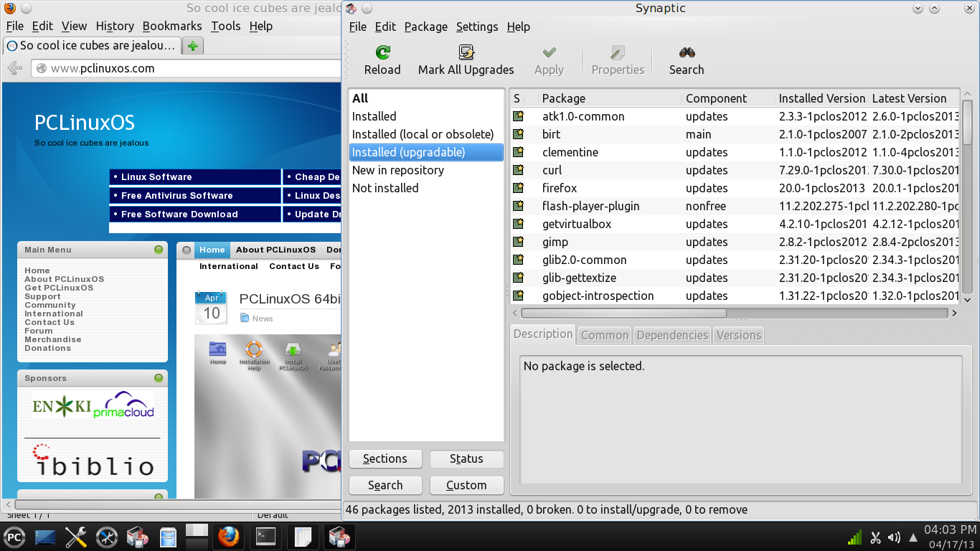Click the Sponsors box green dot icon
This screenshot has height=551, width=980.
click(159, 378)
